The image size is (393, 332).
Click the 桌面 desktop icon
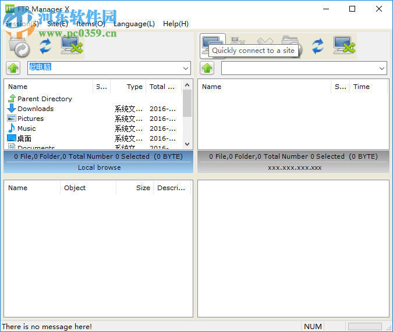12,138
